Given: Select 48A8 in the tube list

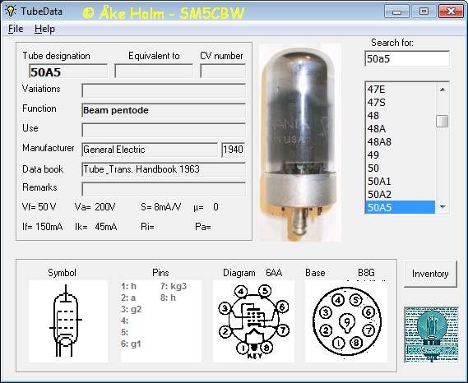Looking at the screenshot, I should pyautogui.click(x=400, y=141).
